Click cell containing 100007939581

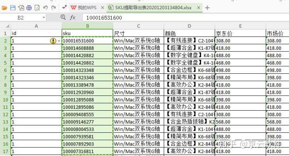pyautogui.click(x=88, y=136)
